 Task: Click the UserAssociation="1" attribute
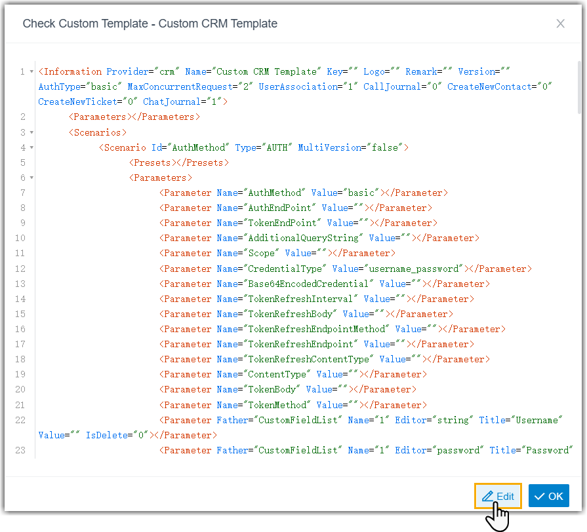(x=308, y=86)
